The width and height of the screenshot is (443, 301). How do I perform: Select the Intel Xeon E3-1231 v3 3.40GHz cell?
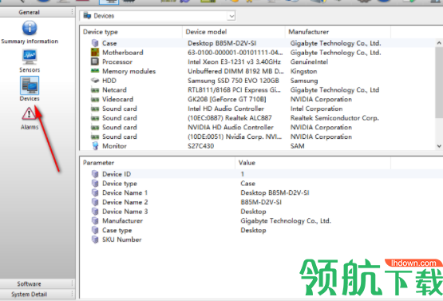pyautogui.click(x=234, y=61)
